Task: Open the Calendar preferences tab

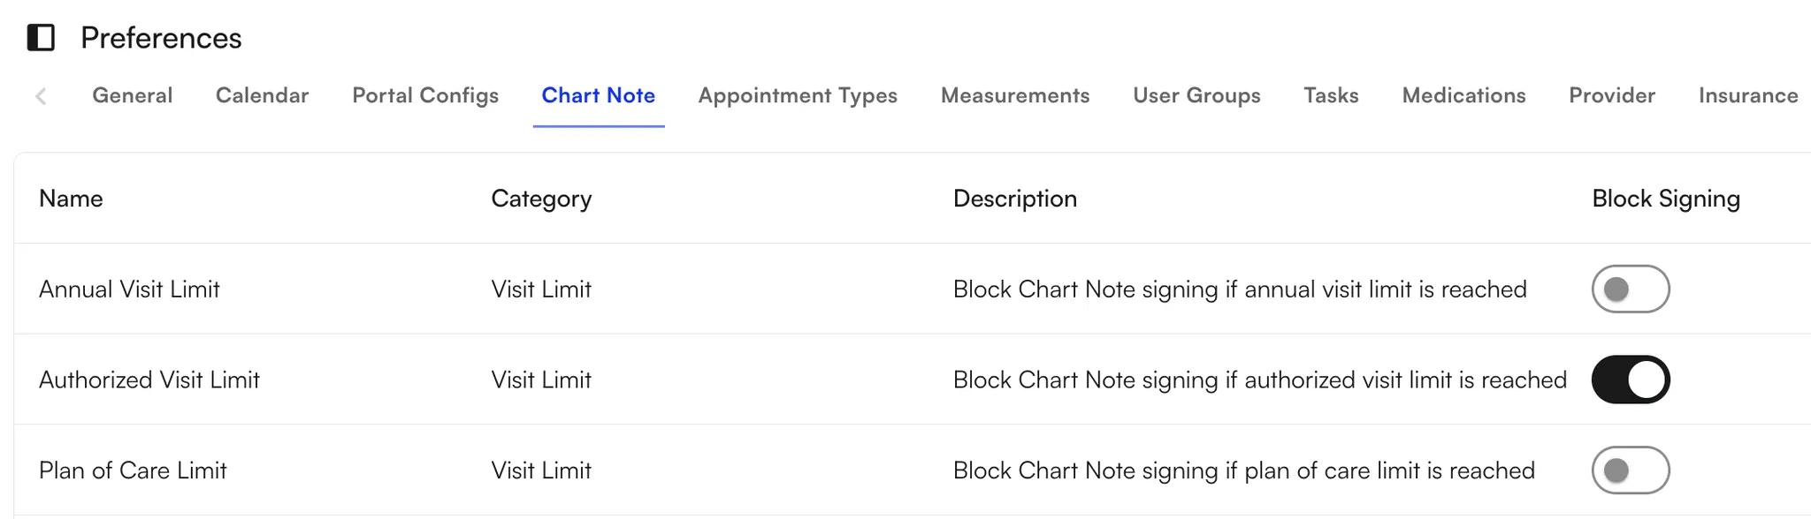Action: click(261, 95)
